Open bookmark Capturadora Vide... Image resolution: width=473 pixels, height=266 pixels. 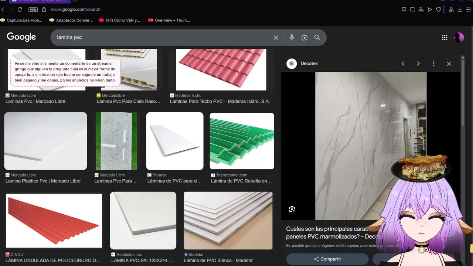pyautogui.click(x=21, y=20)
